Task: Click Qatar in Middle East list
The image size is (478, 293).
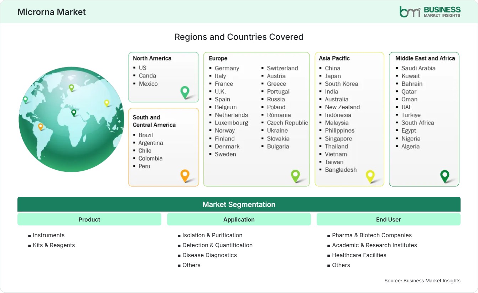Action: click(409, 91)
